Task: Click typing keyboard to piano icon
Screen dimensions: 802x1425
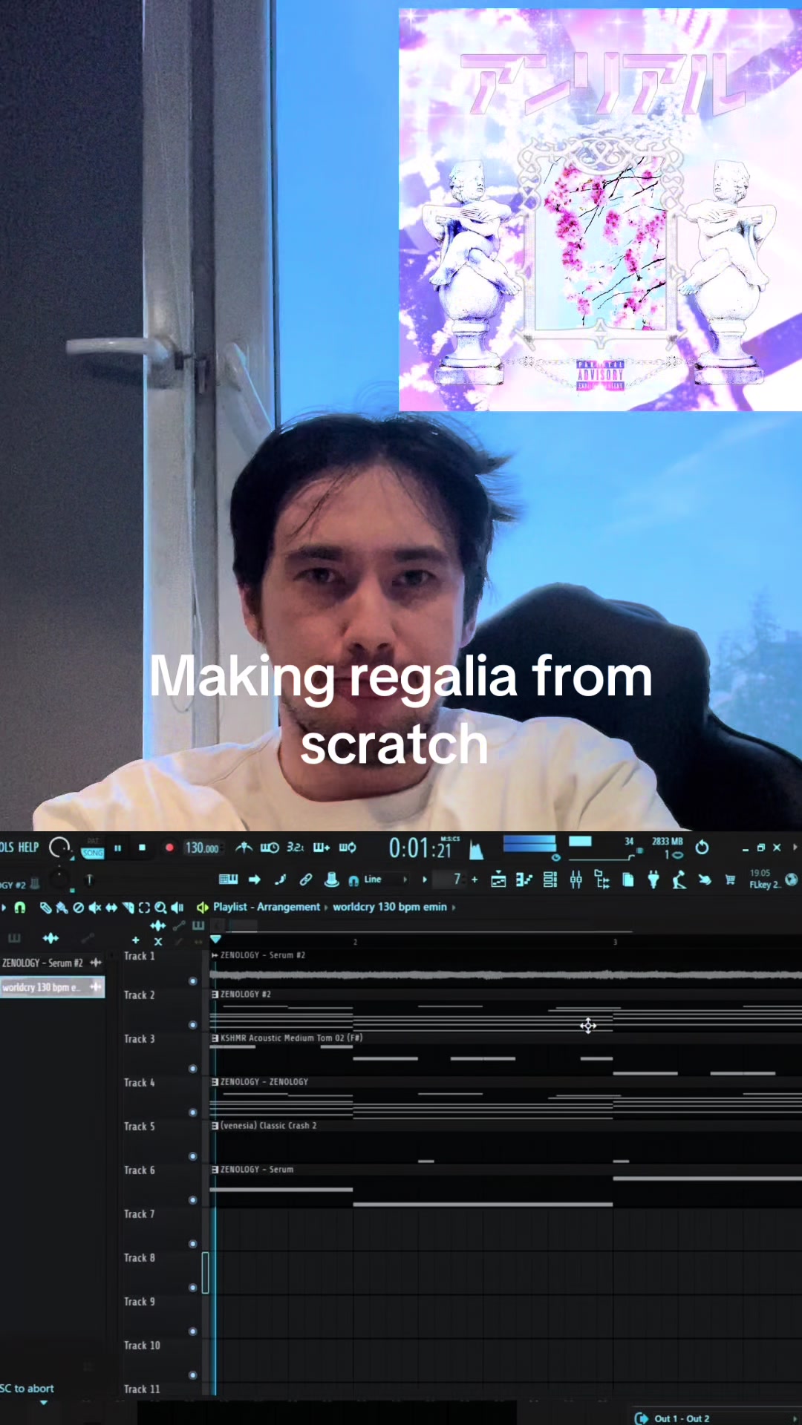Action: pyautogui.click(x=228, y=879)
